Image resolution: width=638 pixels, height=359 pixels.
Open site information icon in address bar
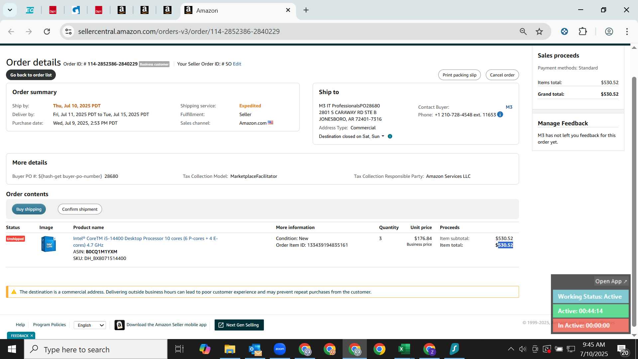68,32
